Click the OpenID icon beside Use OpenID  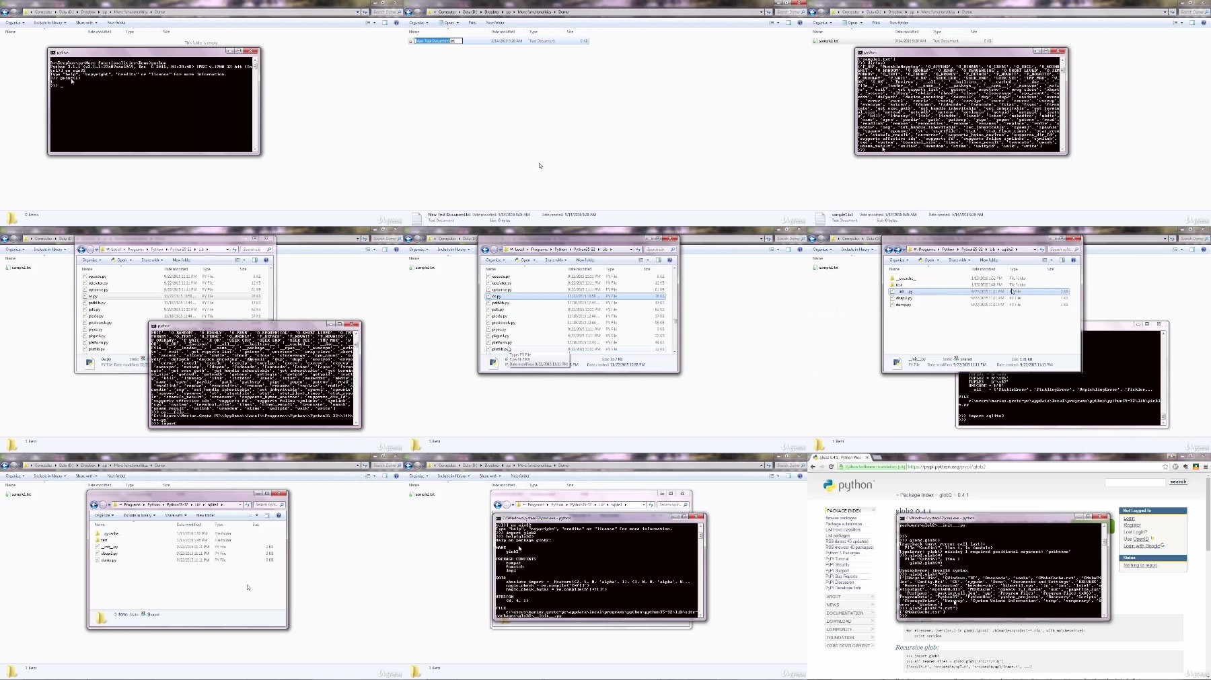(1152, 538)
